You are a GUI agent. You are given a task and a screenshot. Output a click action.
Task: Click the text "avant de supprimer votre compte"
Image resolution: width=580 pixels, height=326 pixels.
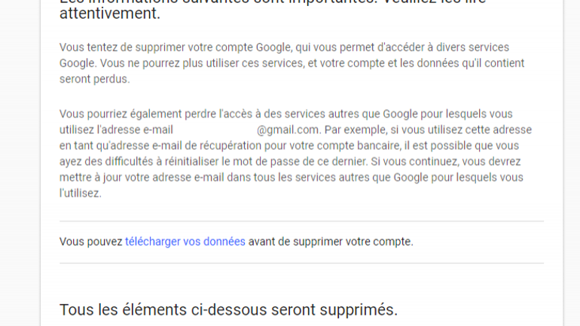(330, 242)
